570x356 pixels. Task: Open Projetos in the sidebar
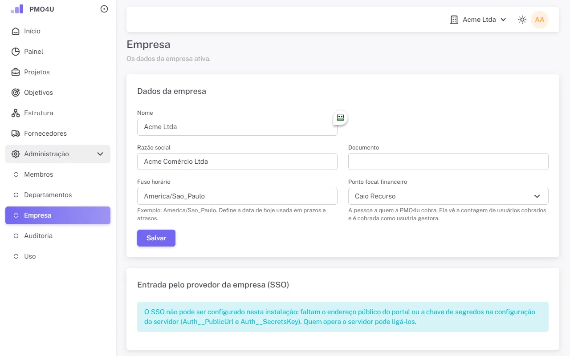pos(58,72)
